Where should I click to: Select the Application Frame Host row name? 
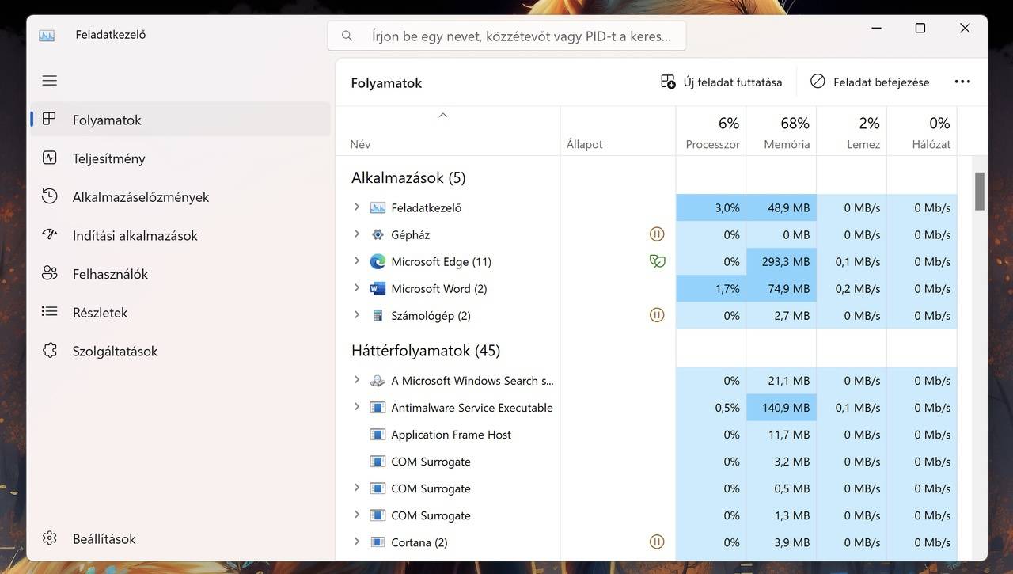coord(451,435)
